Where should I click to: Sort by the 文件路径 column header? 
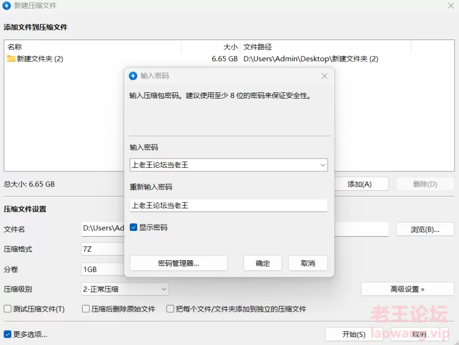(x=325, y=47)
